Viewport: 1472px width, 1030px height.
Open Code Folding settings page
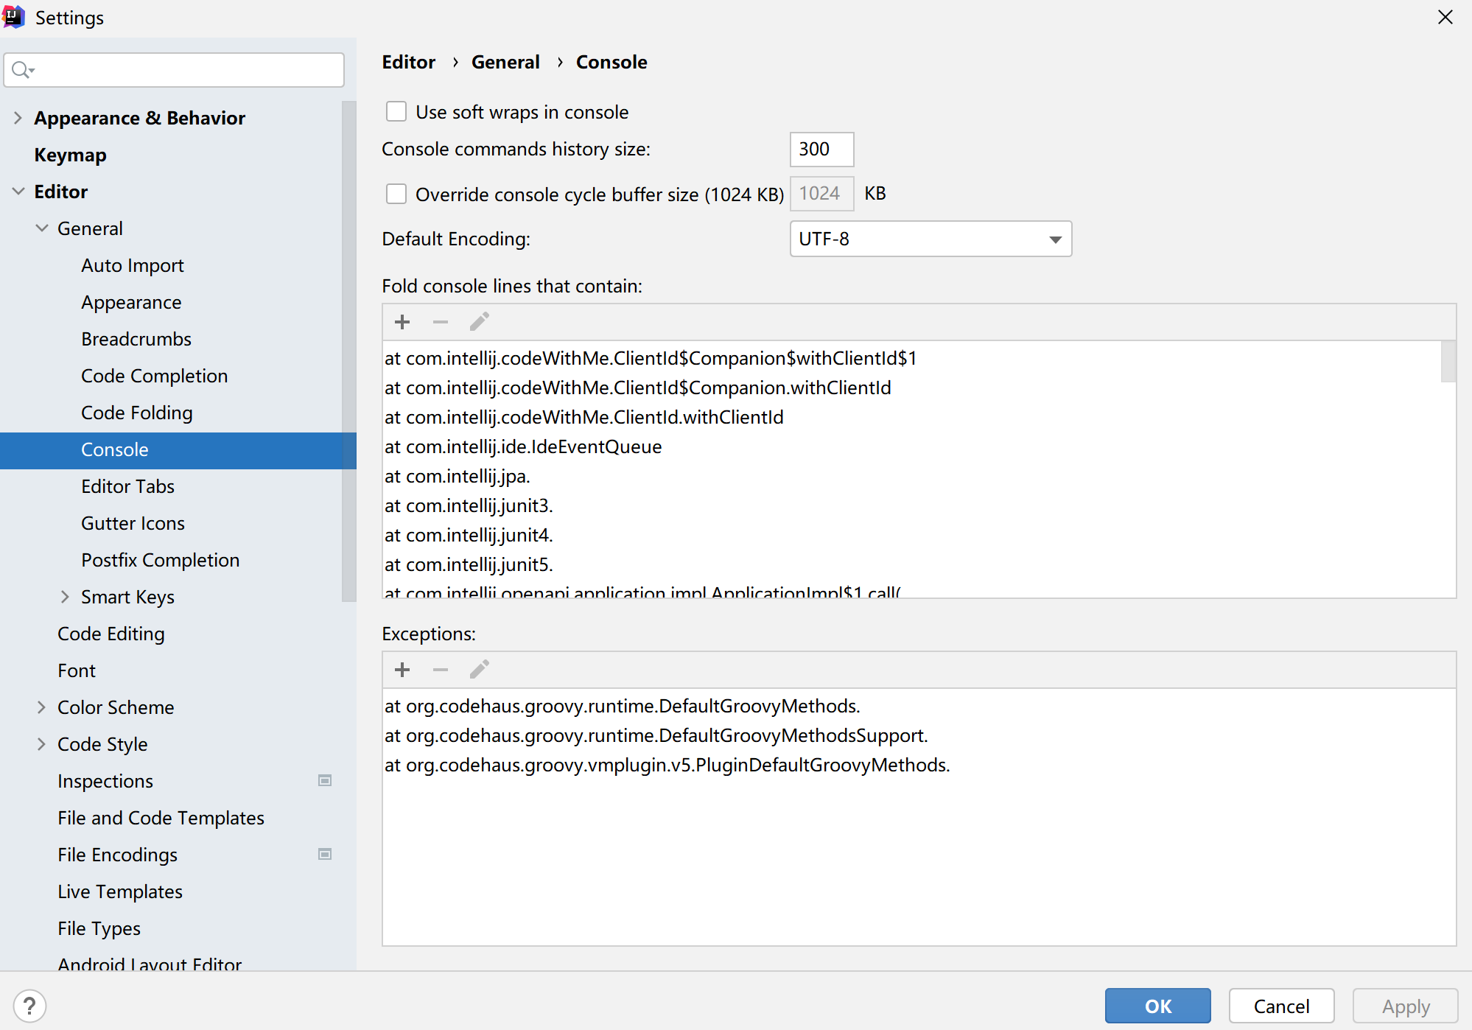[136, 413]
